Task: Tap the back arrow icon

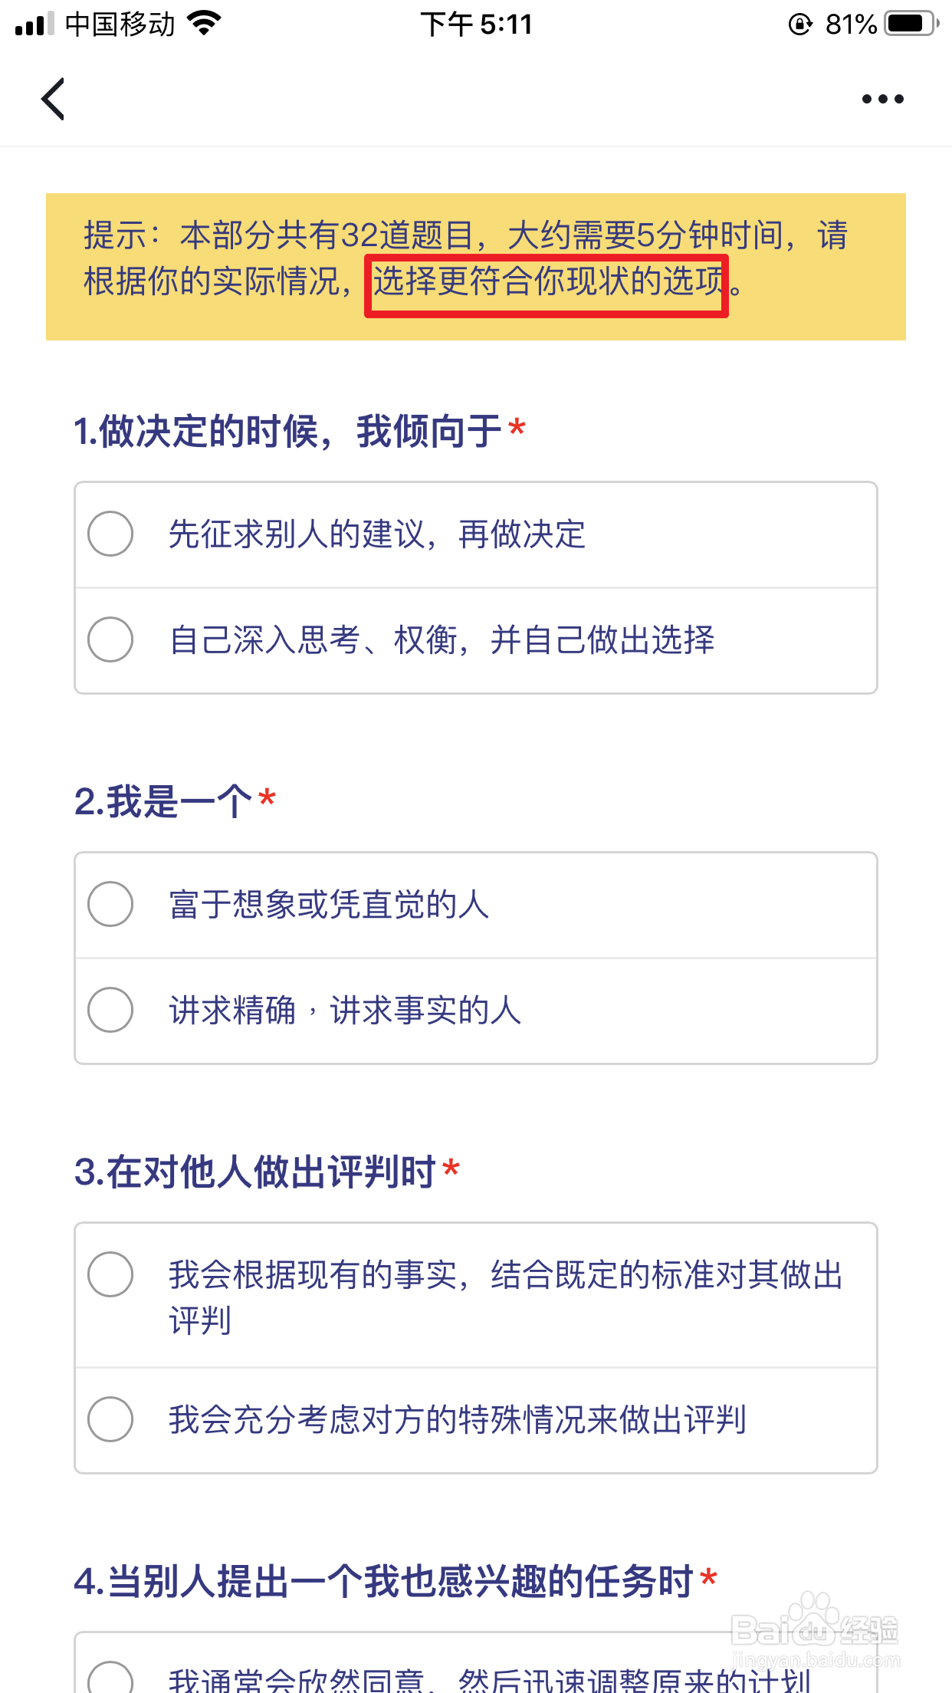Action: 53,99
